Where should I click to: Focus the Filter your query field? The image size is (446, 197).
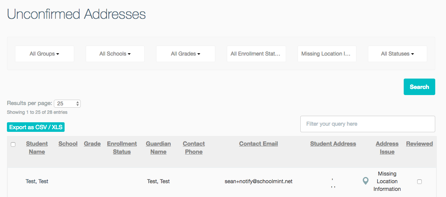368,124
